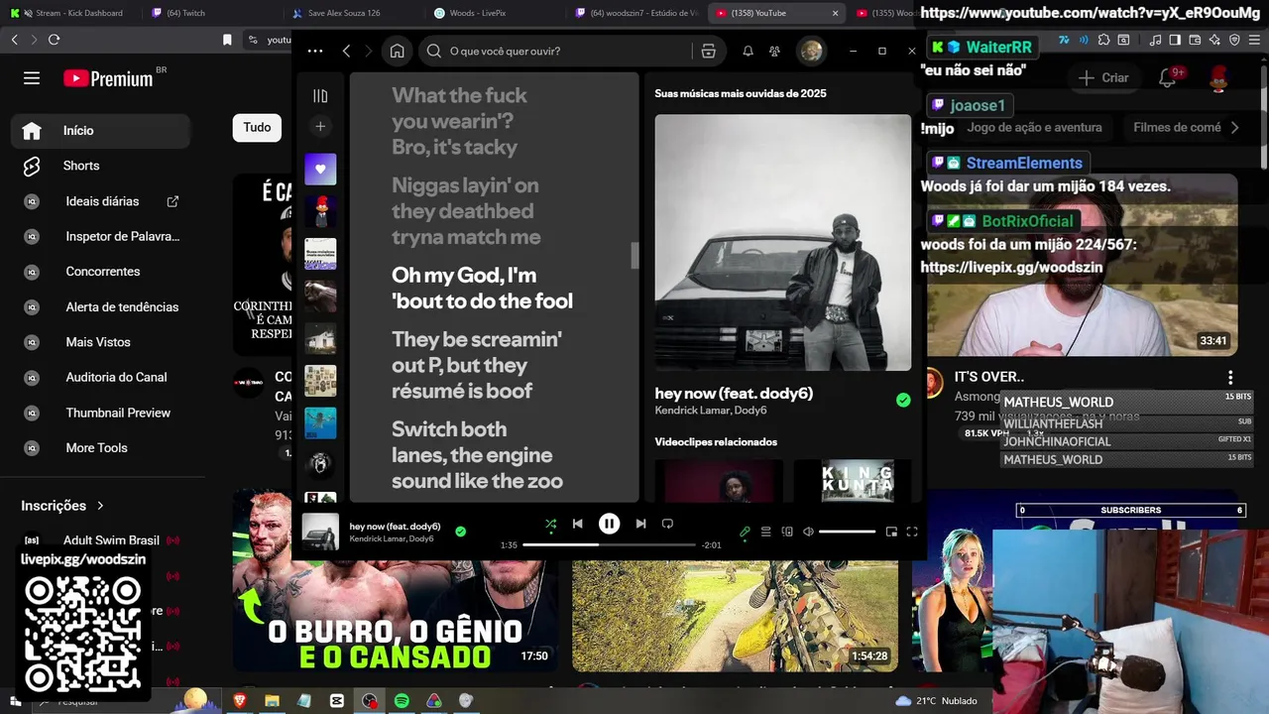Open Inspetor de Palavras in sidebar
Viewport: 1269px width, 714px height.
coord(100,236)
